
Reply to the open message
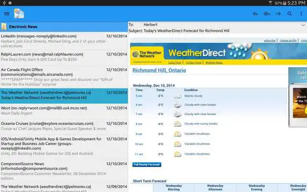pyautogui.click(x=255, y=13)
